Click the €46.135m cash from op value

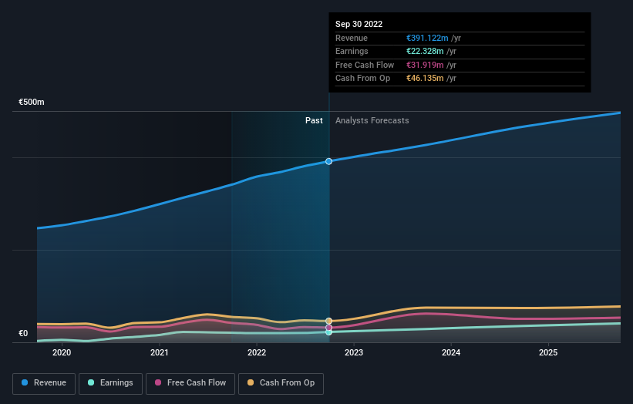[x=425, y=79]
